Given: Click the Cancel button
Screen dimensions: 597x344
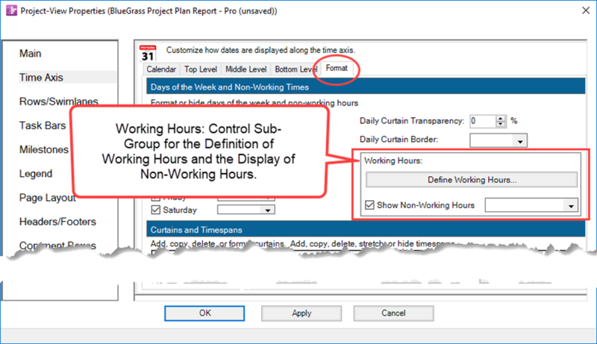Looking at the screenshot, I should 393,313.
